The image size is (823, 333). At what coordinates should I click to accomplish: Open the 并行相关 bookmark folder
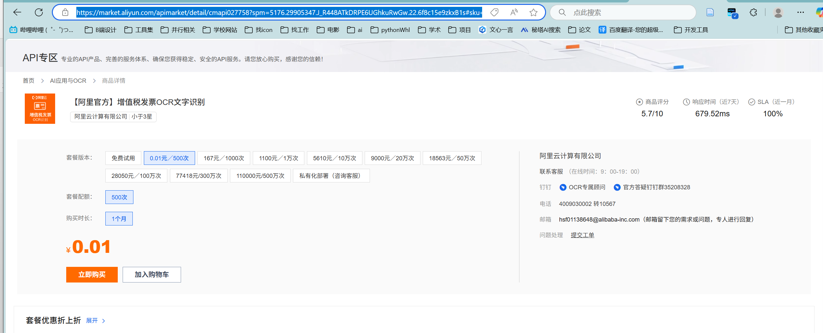[178, 30]
